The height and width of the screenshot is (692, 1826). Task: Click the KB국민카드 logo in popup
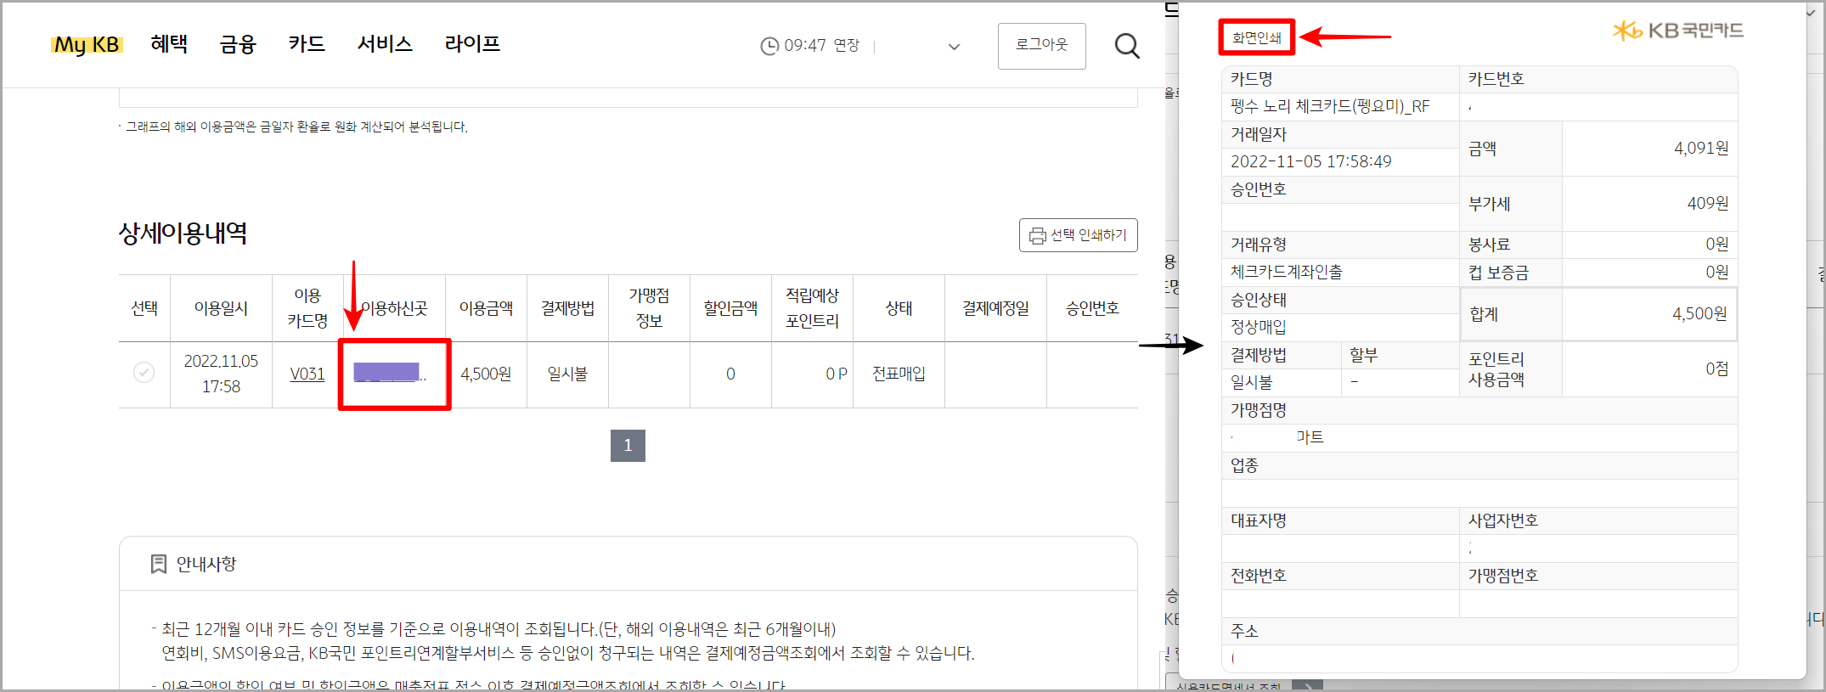click(1678, 31)
